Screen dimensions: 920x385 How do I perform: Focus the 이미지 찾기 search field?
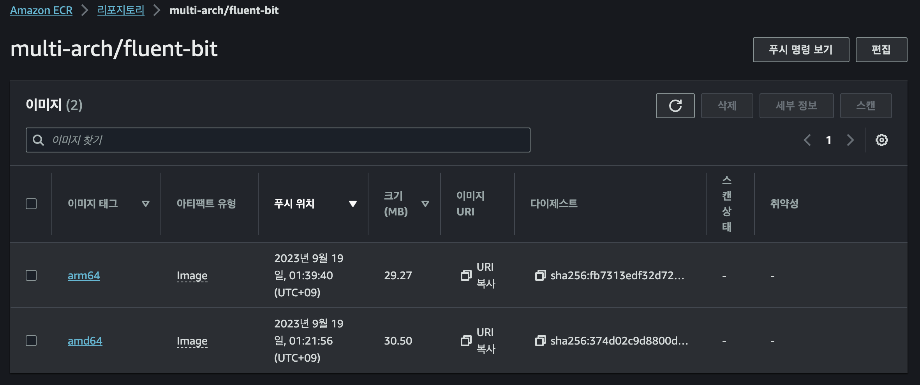point(278,140)
